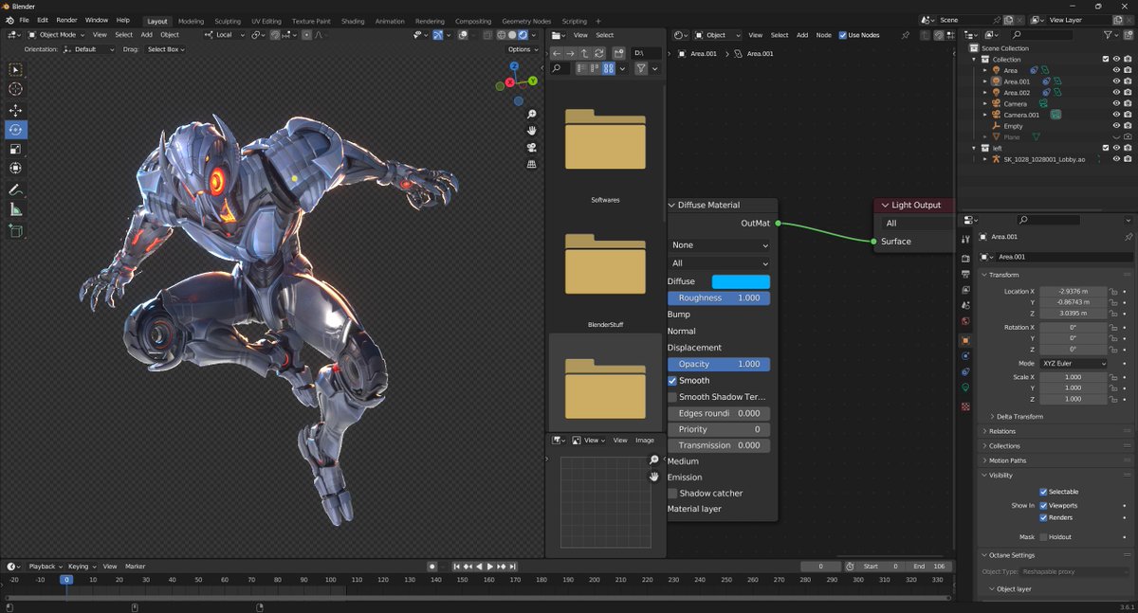This screenshot has width=1138, height=613.
Task: Enable Smooth Shadow Terminator checkbox
Action: [672, 397]
